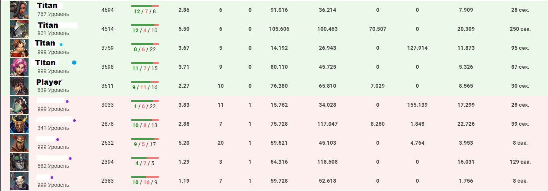Click the hooded champion avatar in the 2632 row
The height and width of the screenshot is (191, 548).
[x=19, y=143]
